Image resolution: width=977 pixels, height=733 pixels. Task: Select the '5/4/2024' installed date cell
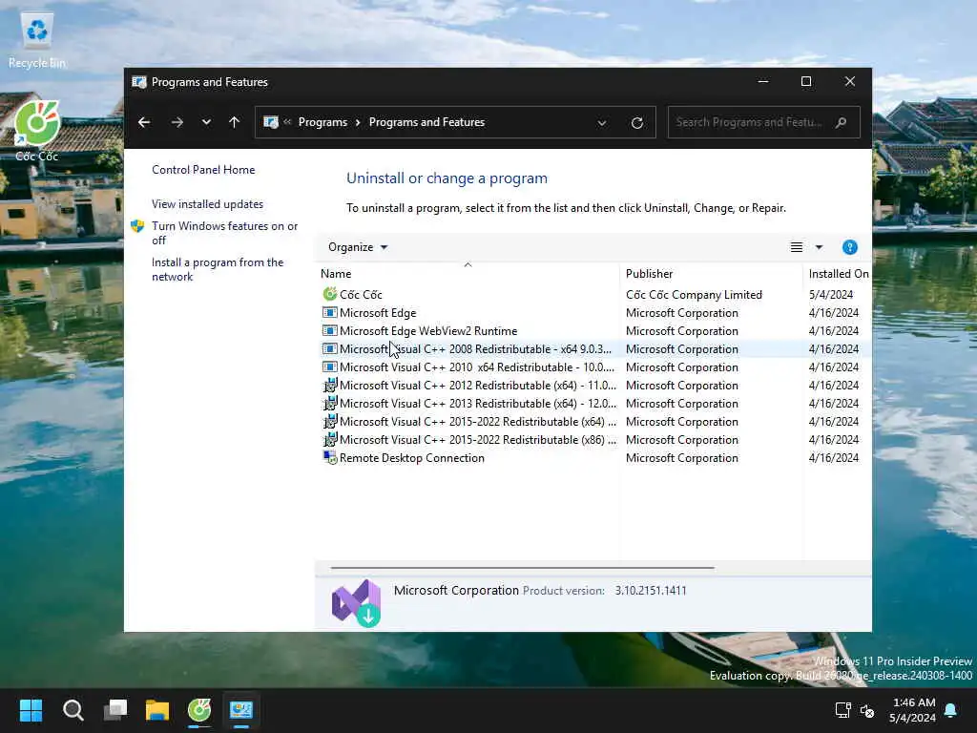point(831,294)
